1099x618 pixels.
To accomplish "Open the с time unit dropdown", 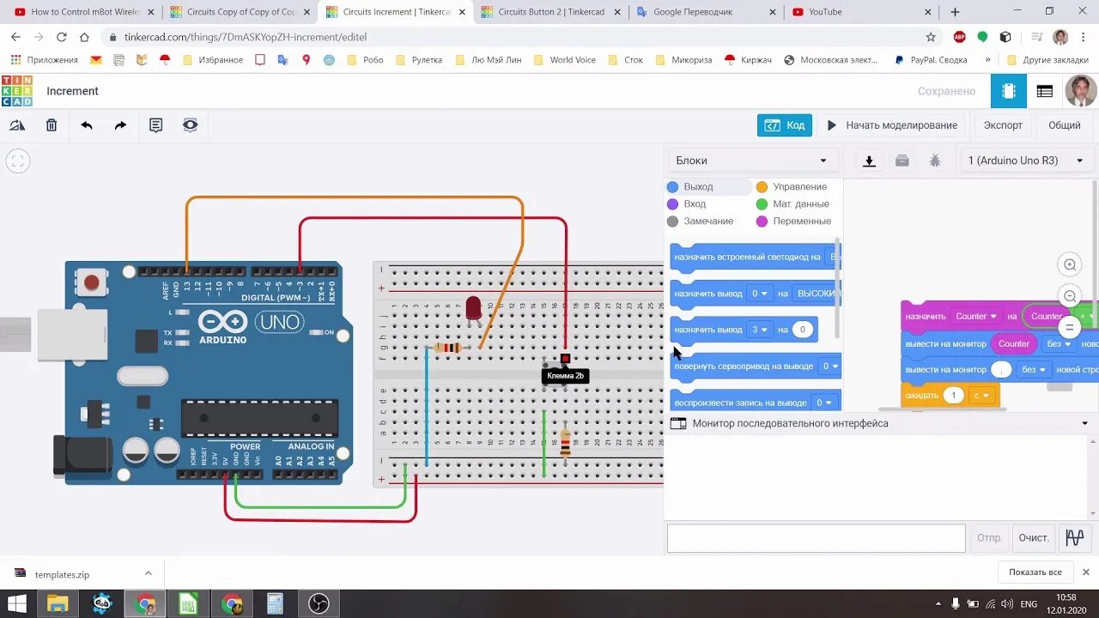I will (981, 396).
